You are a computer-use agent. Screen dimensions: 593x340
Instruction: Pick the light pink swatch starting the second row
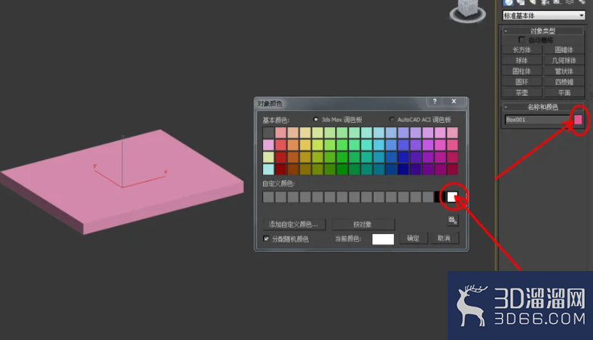pyautogui.click(x=268, y=145)
